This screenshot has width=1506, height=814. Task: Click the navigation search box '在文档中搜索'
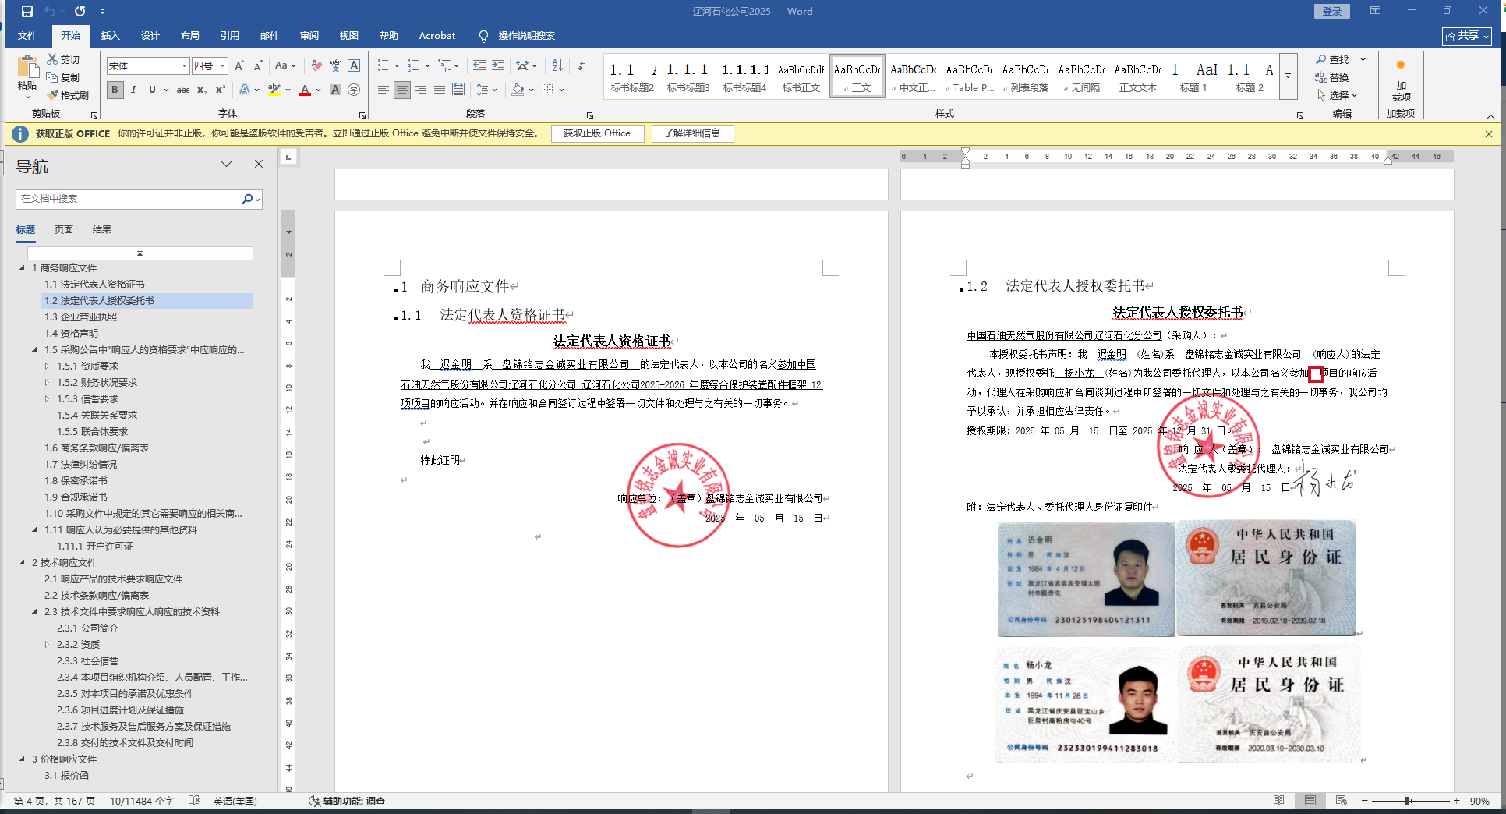click(x=129, y=199)
